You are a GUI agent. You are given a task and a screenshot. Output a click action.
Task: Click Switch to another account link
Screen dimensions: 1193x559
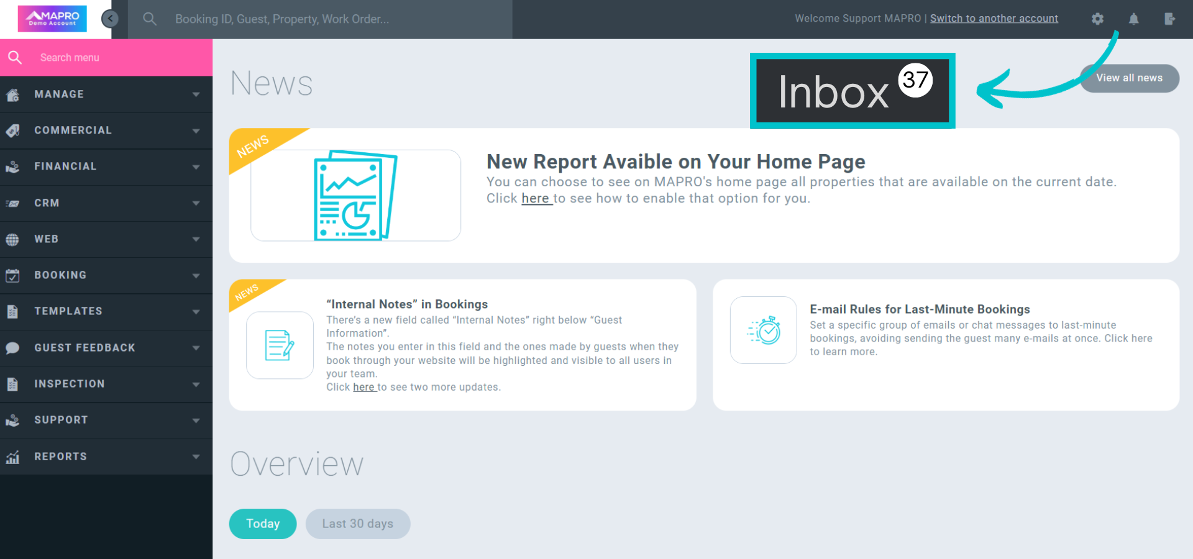[x=994, y=19]
